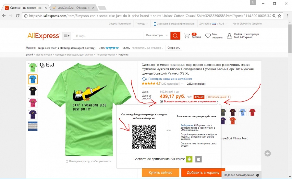This screenshot has width=292, height=179.
Task: Click the orange search magnifier button
Action: coord(175,36)
